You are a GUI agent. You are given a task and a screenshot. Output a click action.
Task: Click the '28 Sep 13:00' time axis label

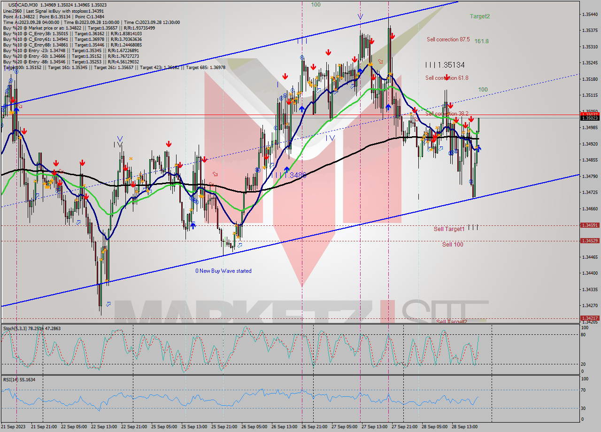point(464,427)
